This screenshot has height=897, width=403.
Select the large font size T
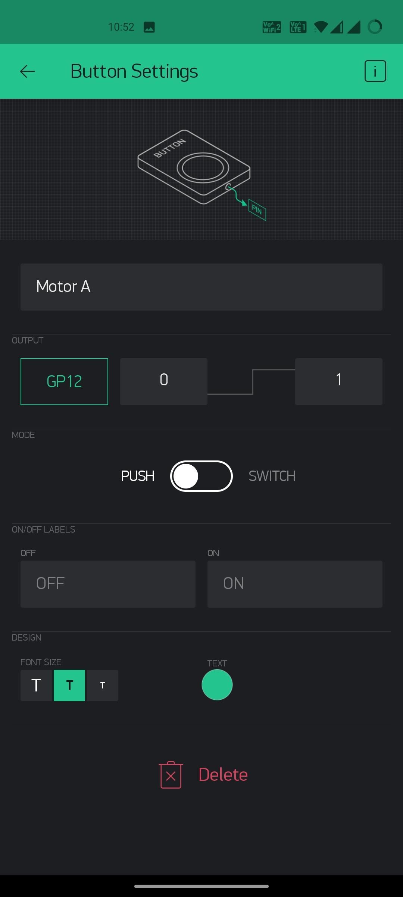click(36, 685)
